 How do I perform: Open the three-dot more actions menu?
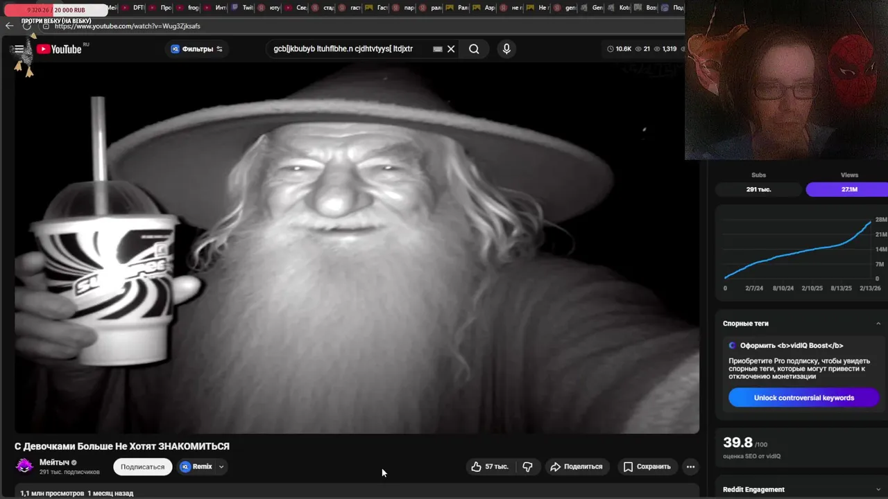coord(690,467)
